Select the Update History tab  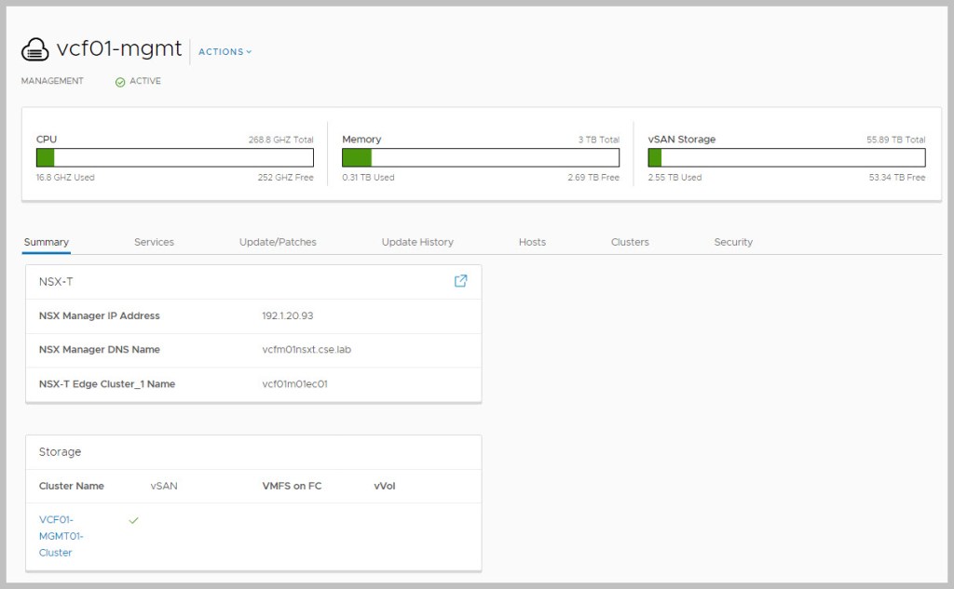pos(417,242)
